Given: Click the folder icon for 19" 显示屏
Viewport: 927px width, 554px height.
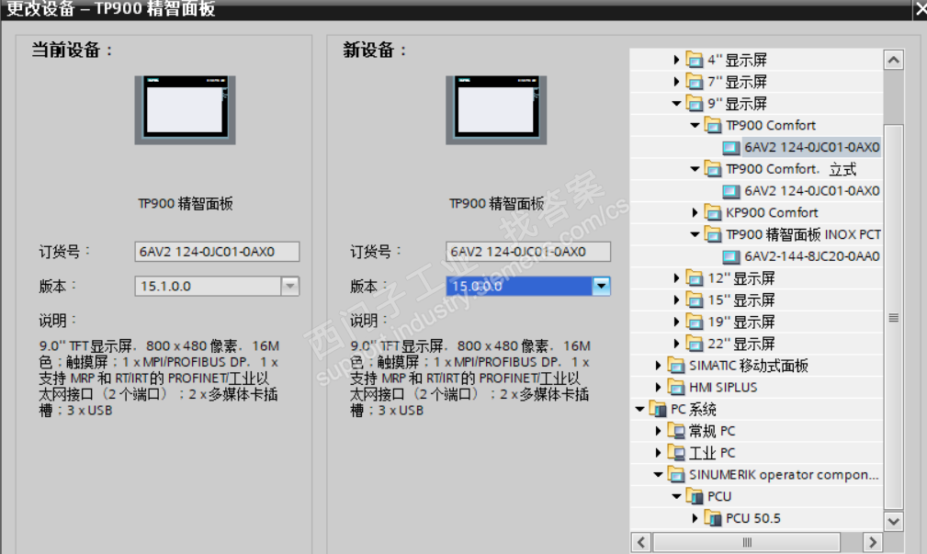Looking at the screenshot, I should click(694, 322).
